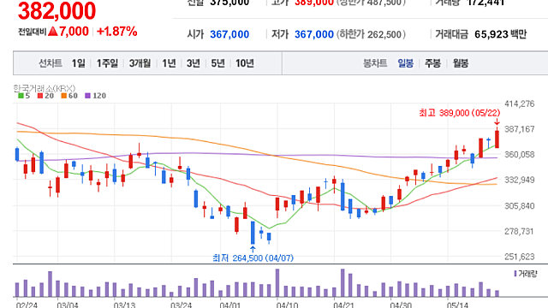
Task: Click the purple 거래량 volume legend marker
Action: (x=515, y=274)
